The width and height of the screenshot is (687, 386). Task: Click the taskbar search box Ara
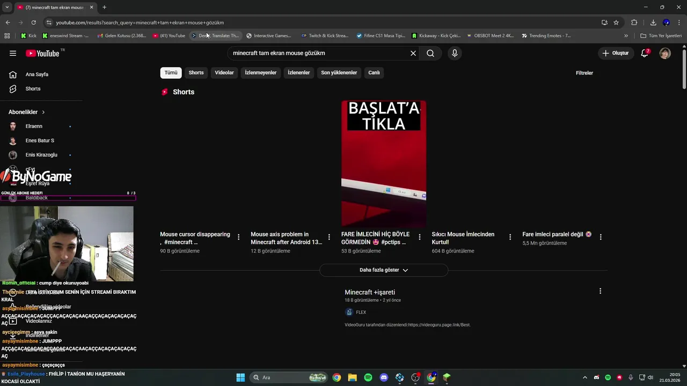point(289,377)
